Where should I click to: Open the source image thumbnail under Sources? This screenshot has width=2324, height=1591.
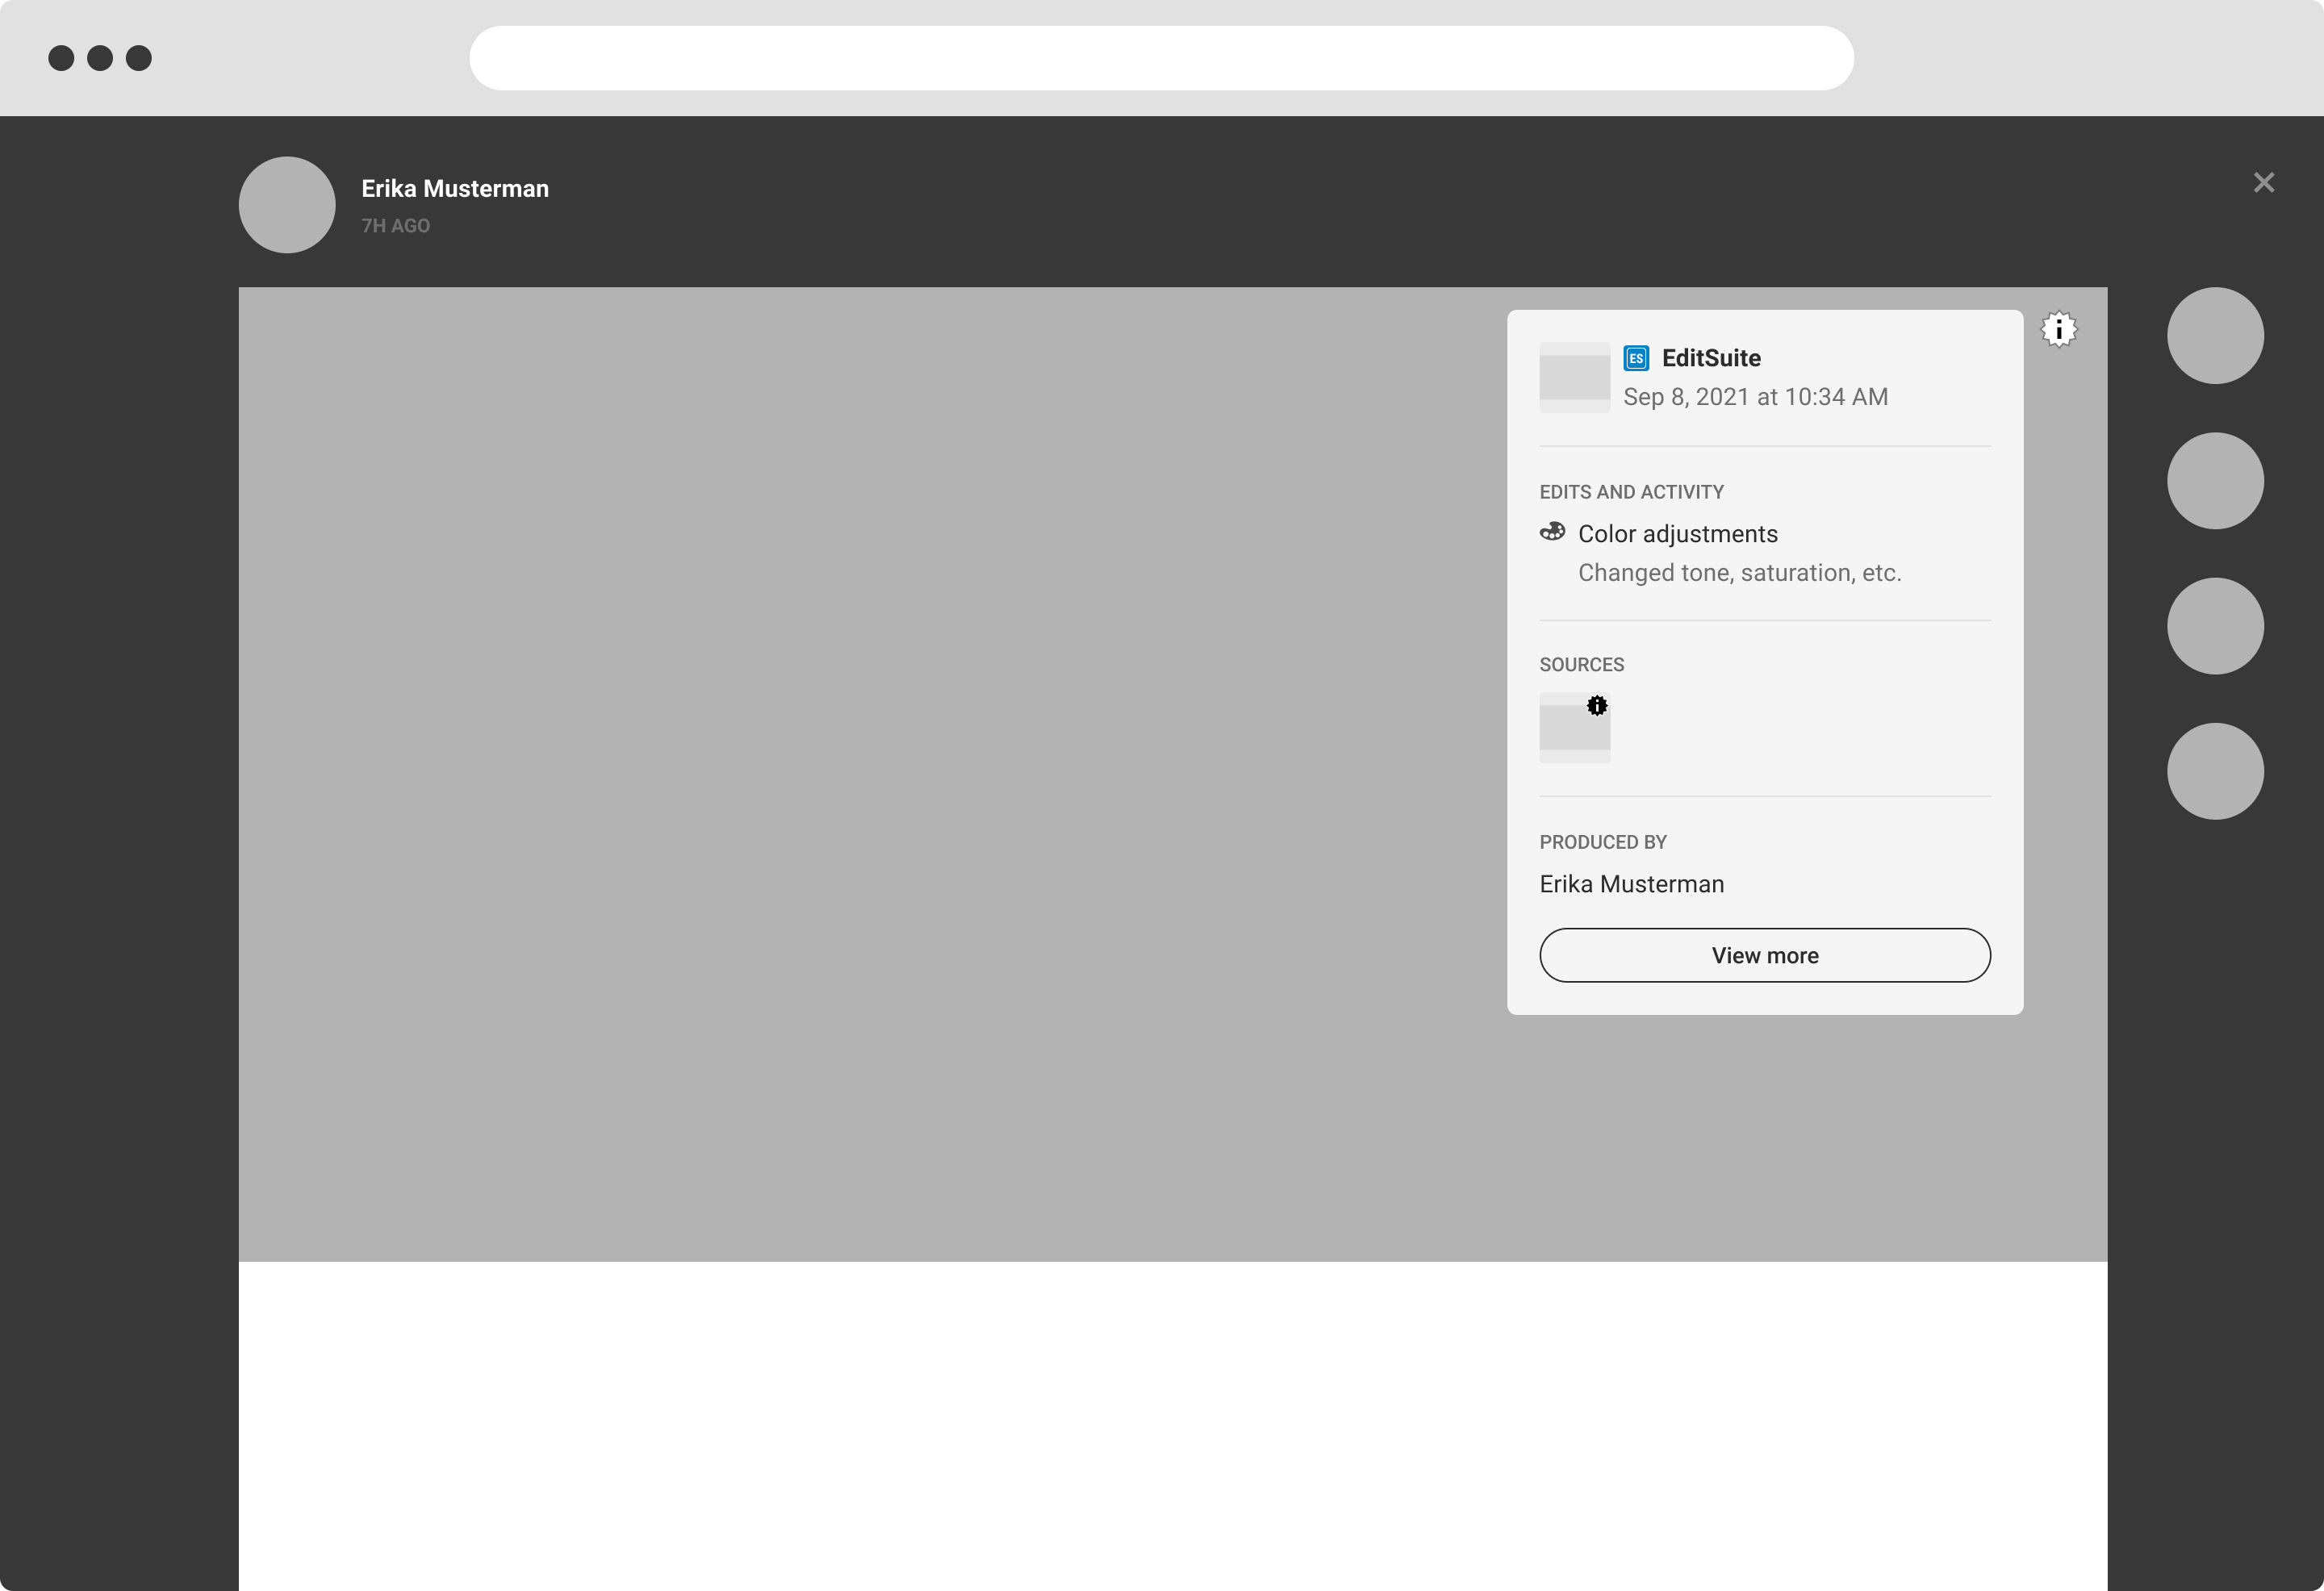pos(1575,728)
